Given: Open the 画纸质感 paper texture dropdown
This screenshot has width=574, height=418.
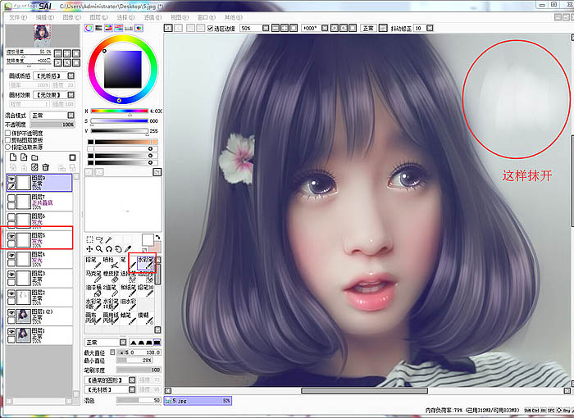Looking at the screenshot, I should (52, 76).
